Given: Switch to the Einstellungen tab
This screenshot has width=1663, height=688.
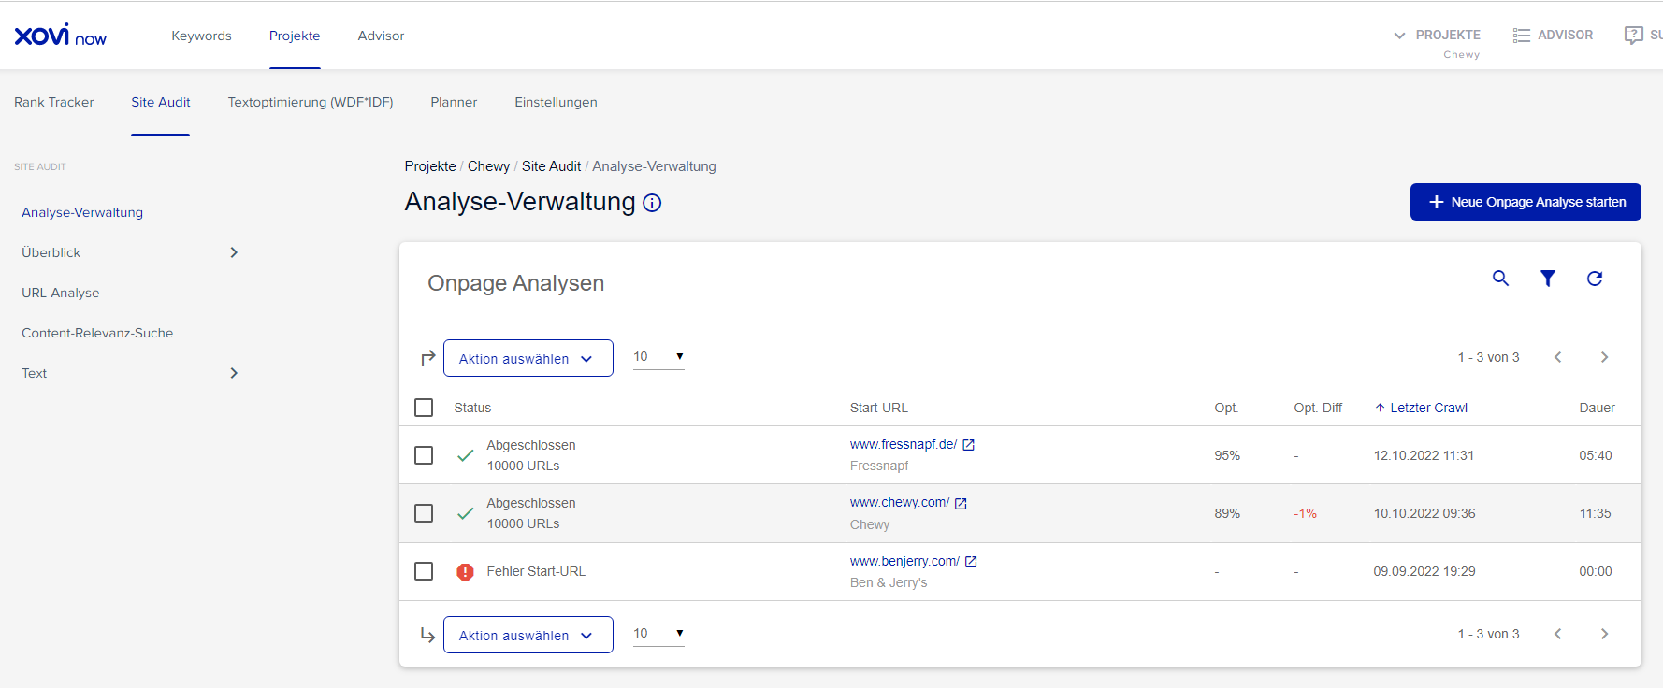Looking at the screenshot, I should pyautogui.click(x=556, y=102).
